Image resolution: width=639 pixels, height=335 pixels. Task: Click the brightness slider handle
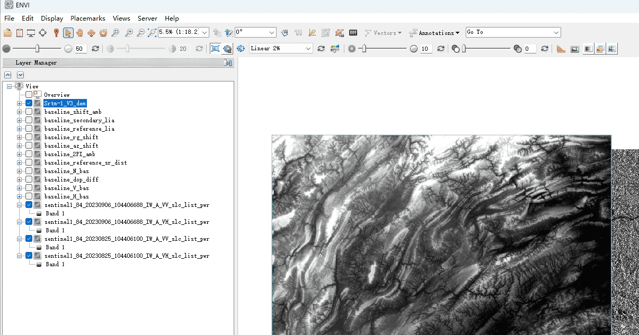coord(37,49)
